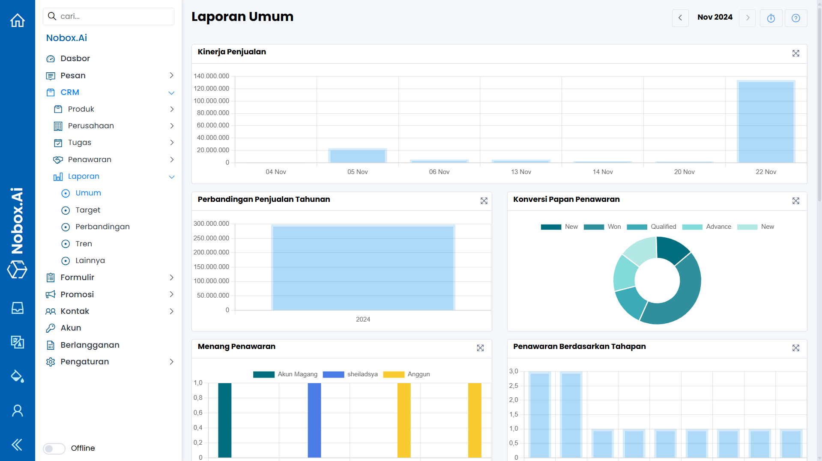Go to previous month
Image resolution: width=822 pixels, height=461 pixels.
click(x=680, y=18)
